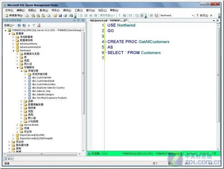Click the 执行 Execute button
The image size is (224, 169).
coord(202,15)
